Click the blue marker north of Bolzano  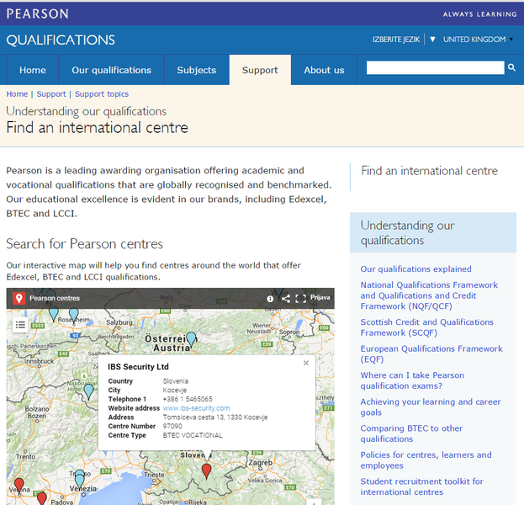[x=88, y=391]
